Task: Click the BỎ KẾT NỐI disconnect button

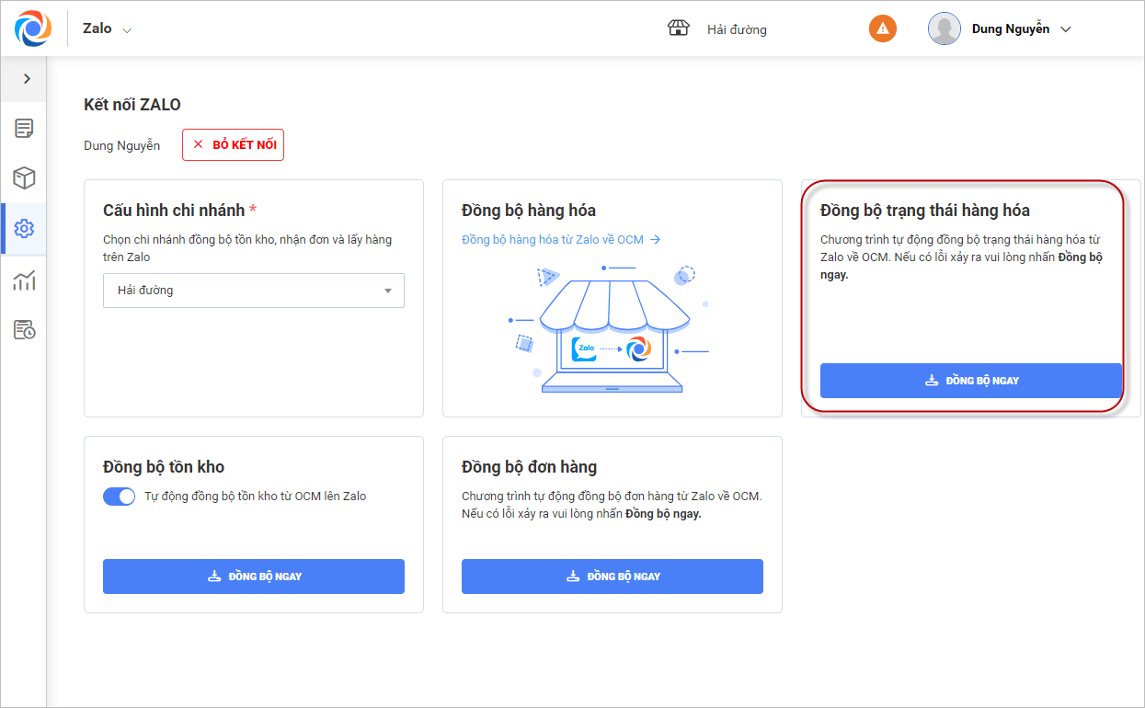Action: (x=234, y=145)
